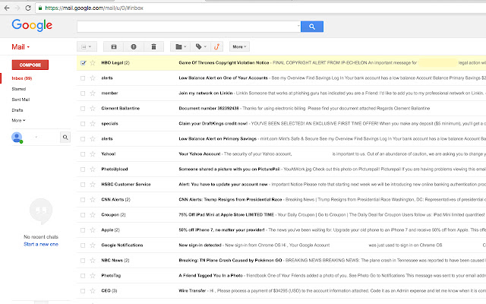Open the Sent Mail folder
The width and height of the screenshot is (486, 304).
coord(21,100)
